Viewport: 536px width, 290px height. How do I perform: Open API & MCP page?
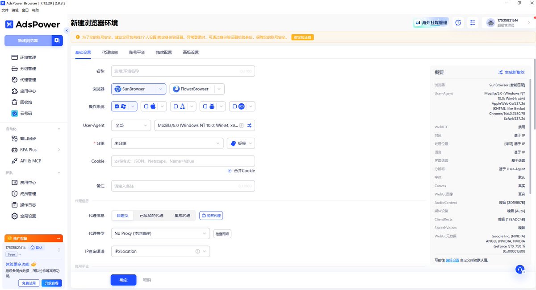pos(30,161)
